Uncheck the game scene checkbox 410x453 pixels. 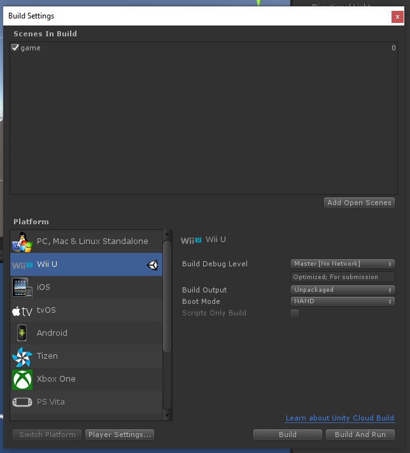pyautogui.click(x=15, y=48)
